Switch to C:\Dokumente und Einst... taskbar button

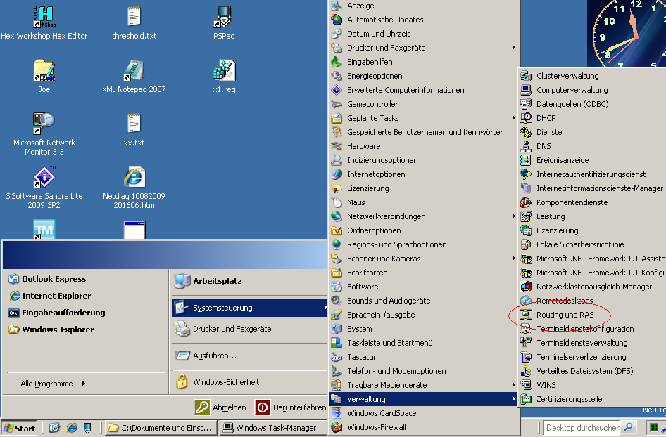click(x=161, y=428)
